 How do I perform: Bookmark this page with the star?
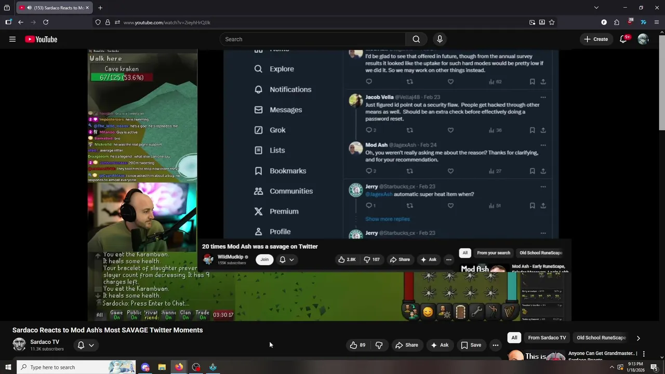(x=552, y=22)
